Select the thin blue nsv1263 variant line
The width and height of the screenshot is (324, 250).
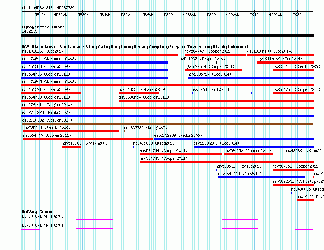coord(221,93)
